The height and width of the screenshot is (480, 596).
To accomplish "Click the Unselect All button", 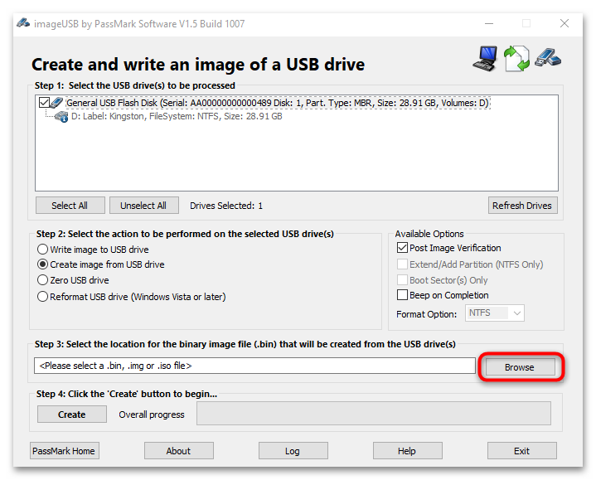I will pos(143,206).
